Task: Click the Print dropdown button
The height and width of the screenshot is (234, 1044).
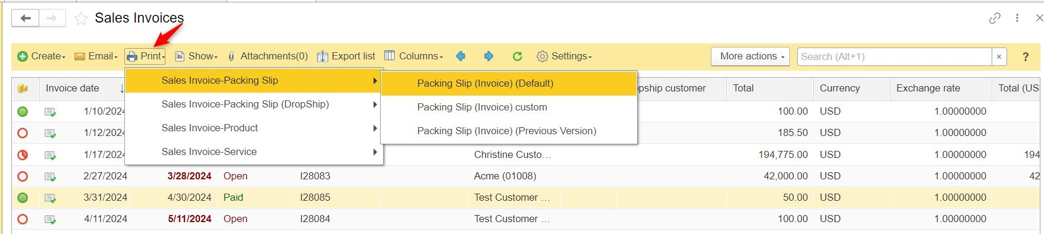Action: pyautogui.click(x=145, y=56)
